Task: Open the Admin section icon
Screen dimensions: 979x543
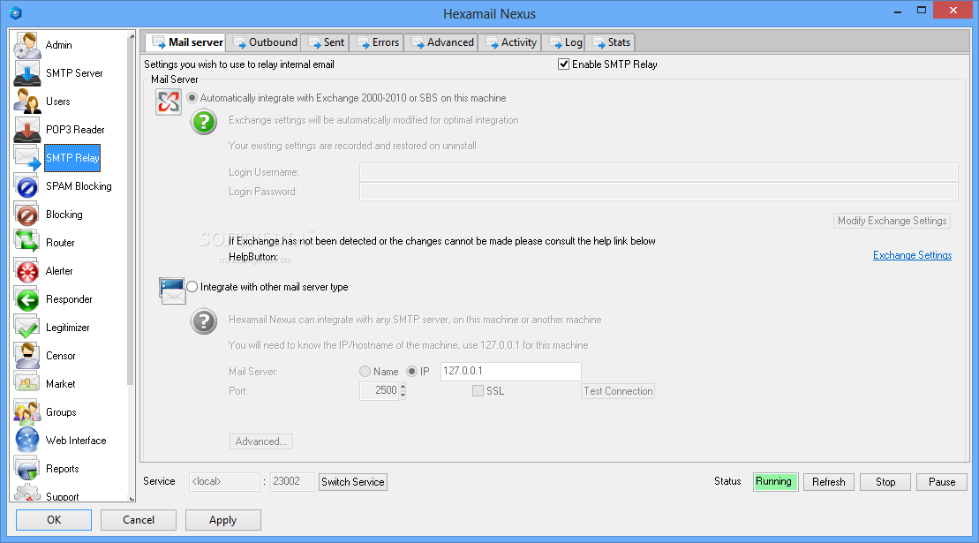Action: pos(26,45)
